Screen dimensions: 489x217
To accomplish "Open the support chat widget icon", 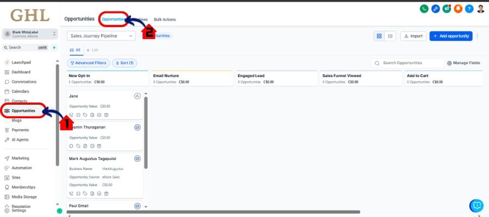I will [x=476, y=206].
